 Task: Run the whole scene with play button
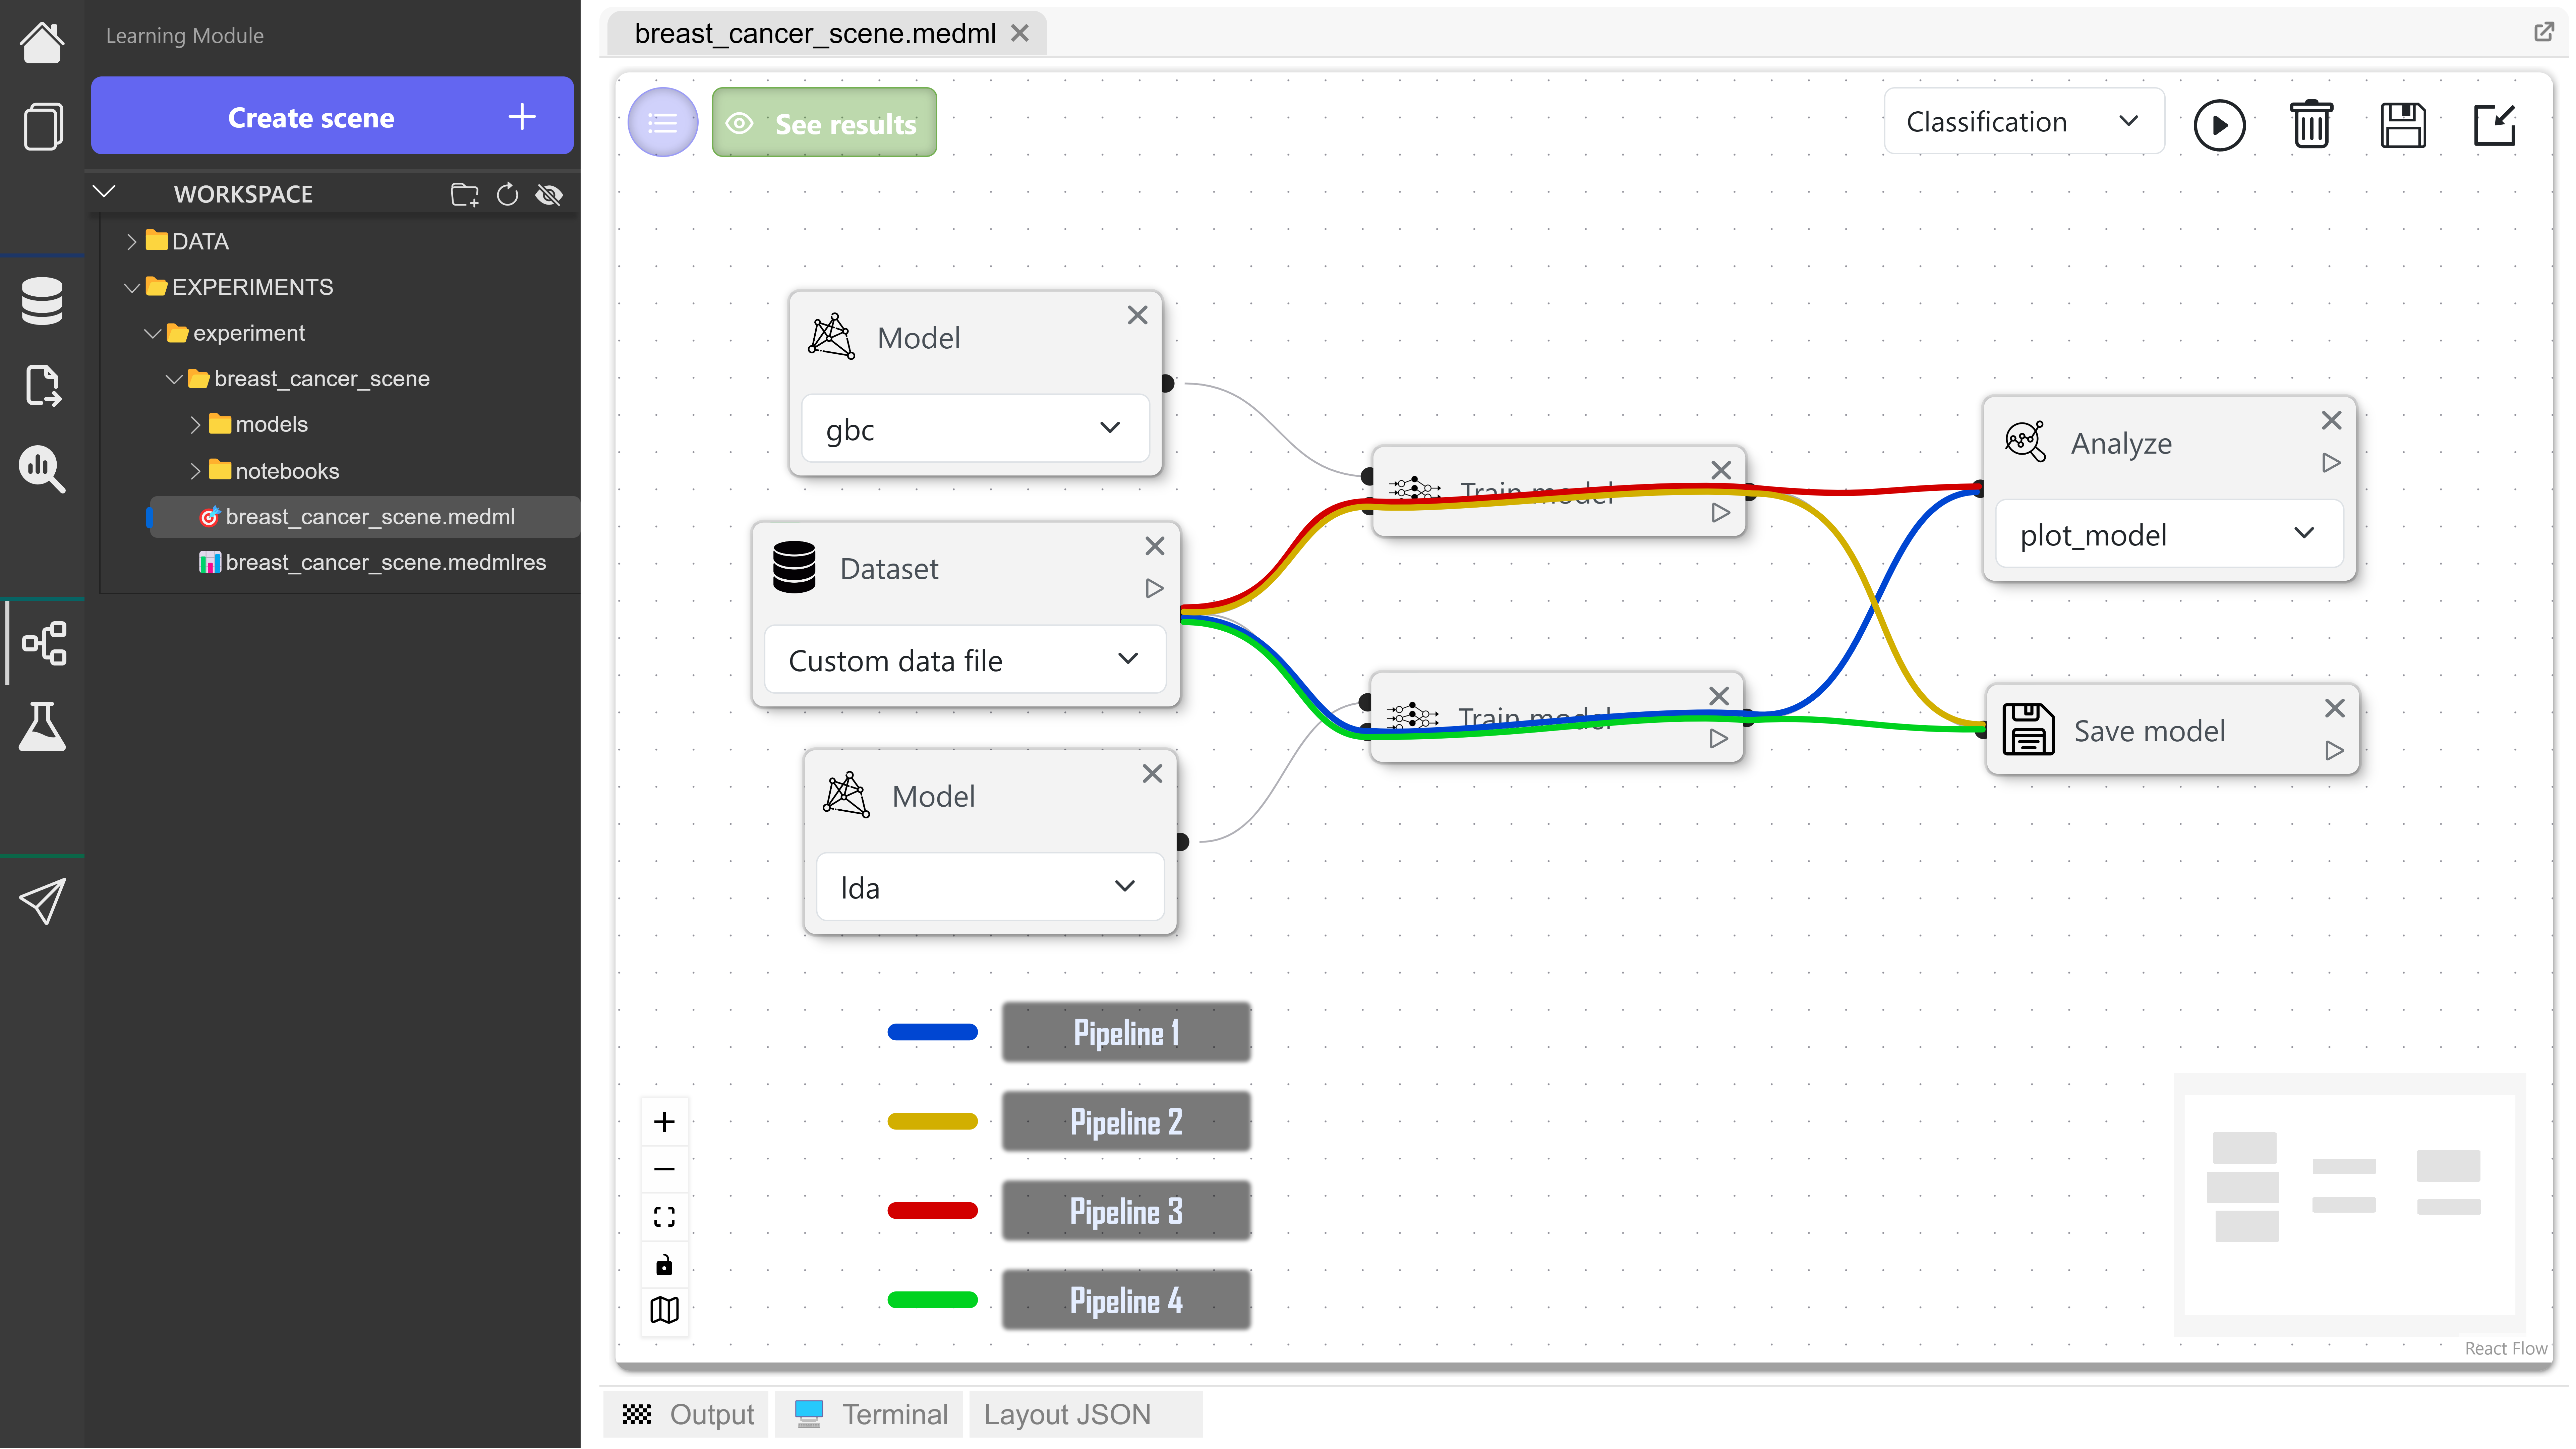2219,125
